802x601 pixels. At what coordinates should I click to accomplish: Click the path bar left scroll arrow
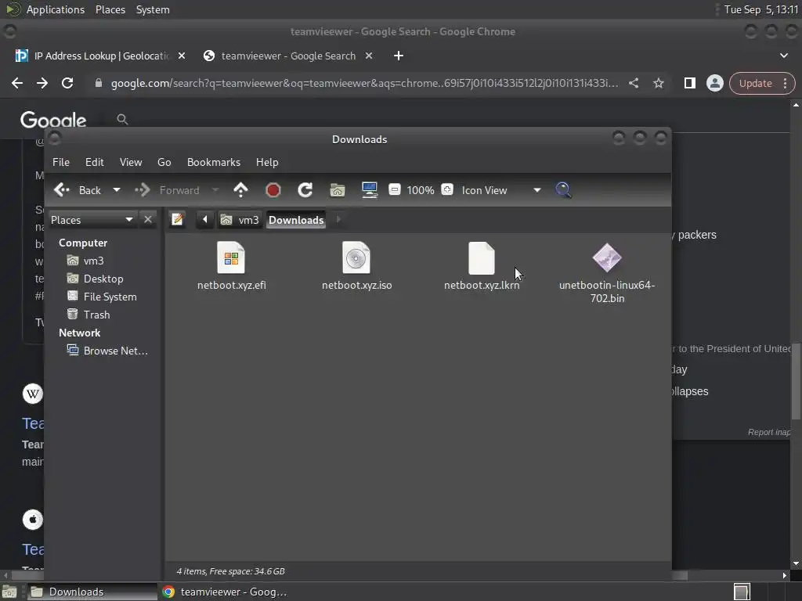pyautogui.click(x=204, y=219)
